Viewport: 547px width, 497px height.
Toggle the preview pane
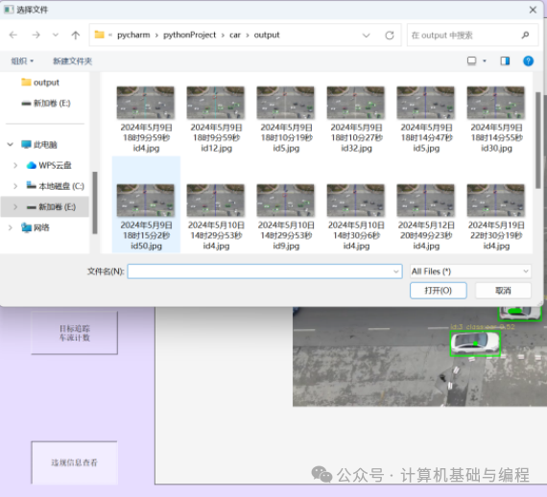pos(505,61)
